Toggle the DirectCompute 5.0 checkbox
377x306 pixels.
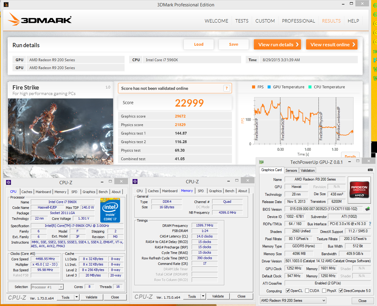[x=341, y=291]
